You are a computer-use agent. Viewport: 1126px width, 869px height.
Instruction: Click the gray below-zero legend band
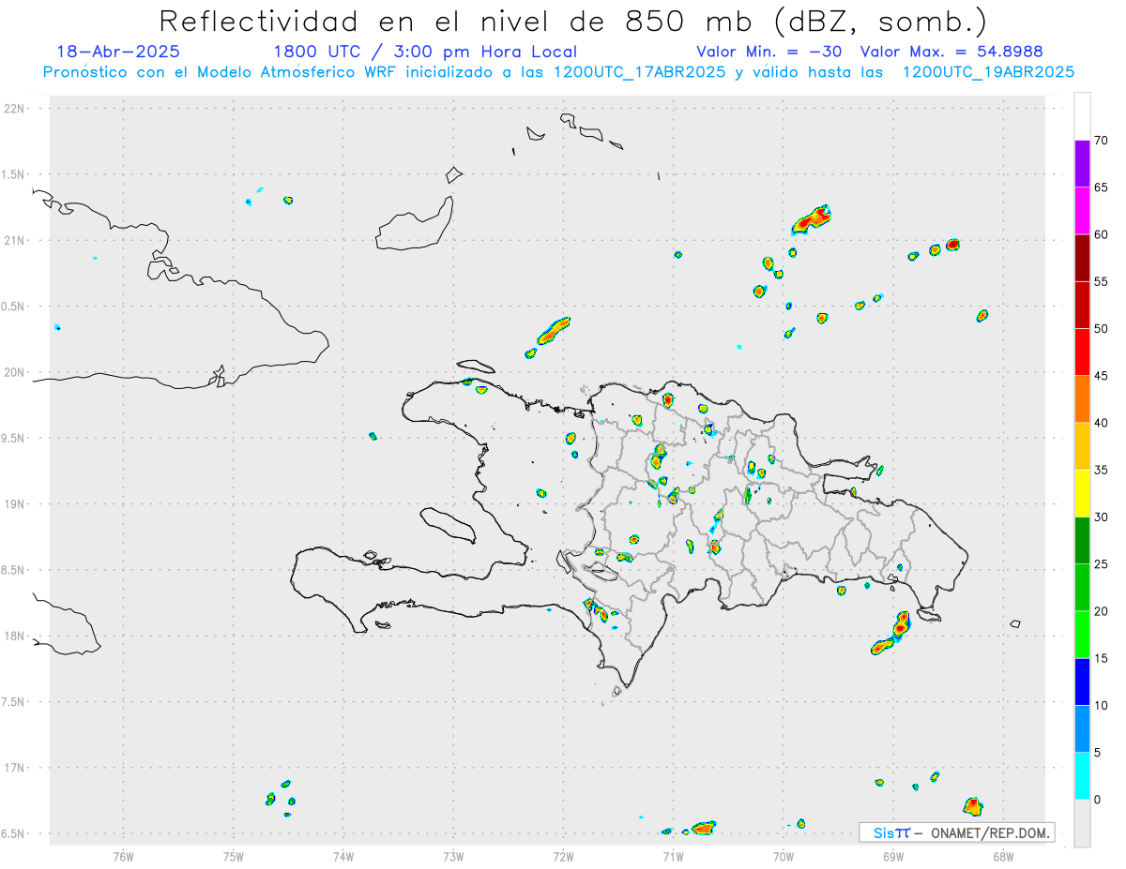coord(1082,823)
